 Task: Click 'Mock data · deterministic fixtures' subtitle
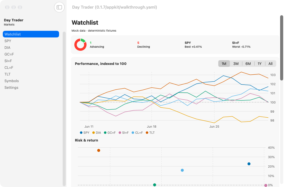click(x=94, y=31)
